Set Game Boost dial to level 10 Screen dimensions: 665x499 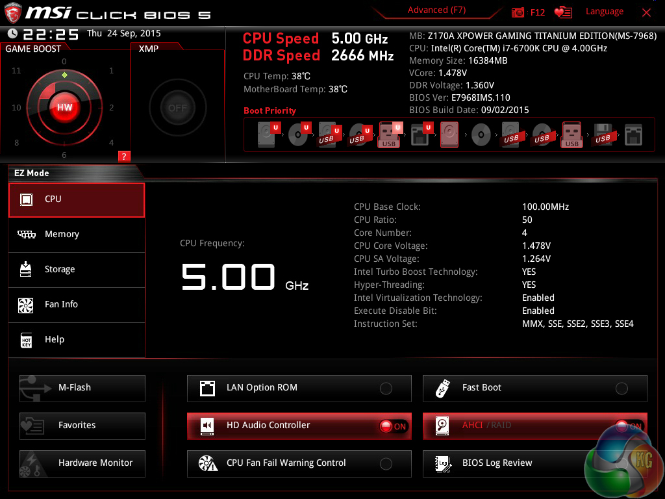(x=16, y=108)
